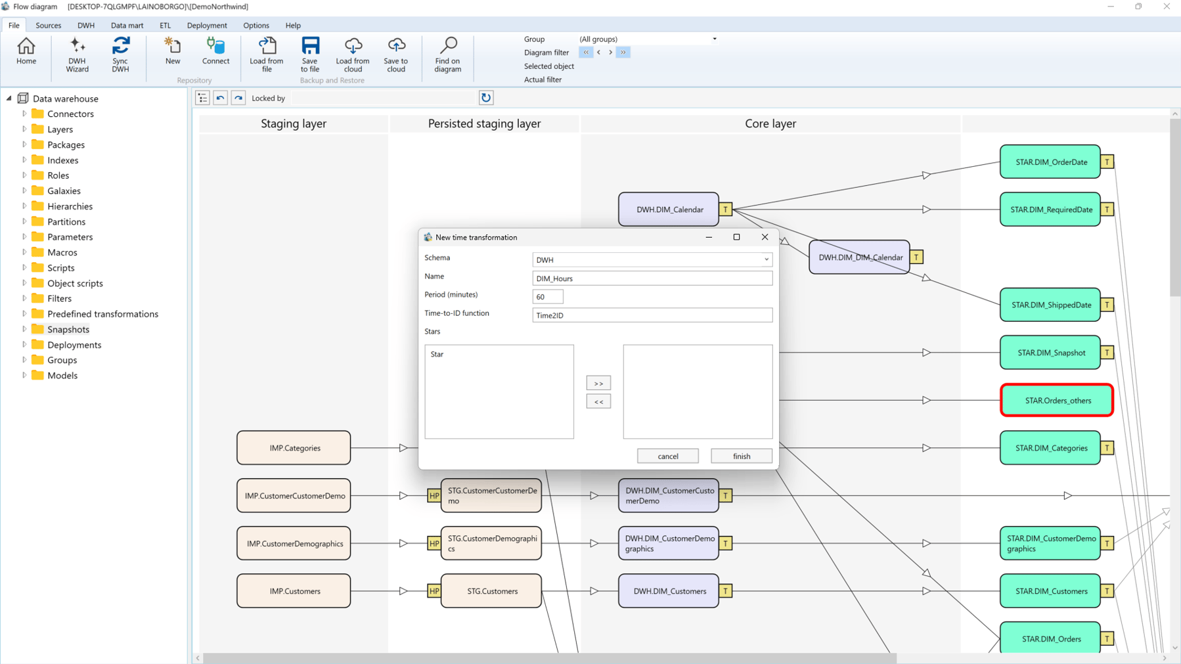The width and height of the screenshot is (1181, 664).
Task: Click Load from file icon
Action: pyautogui.click(x=267, y=55)
